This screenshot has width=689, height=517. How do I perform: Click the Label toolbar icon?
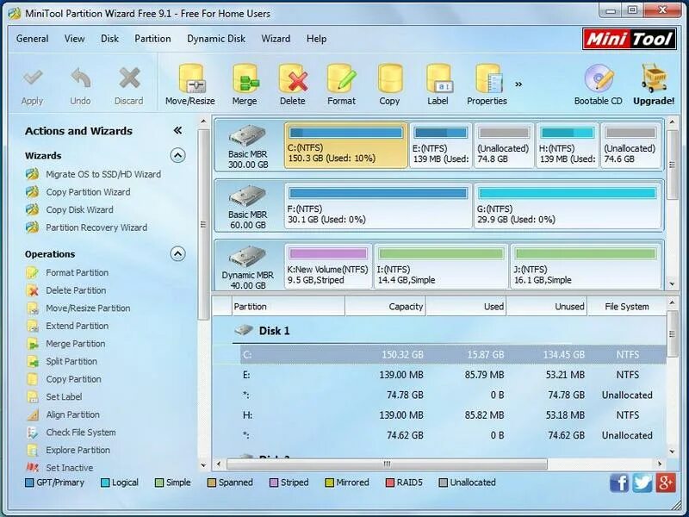439,78
